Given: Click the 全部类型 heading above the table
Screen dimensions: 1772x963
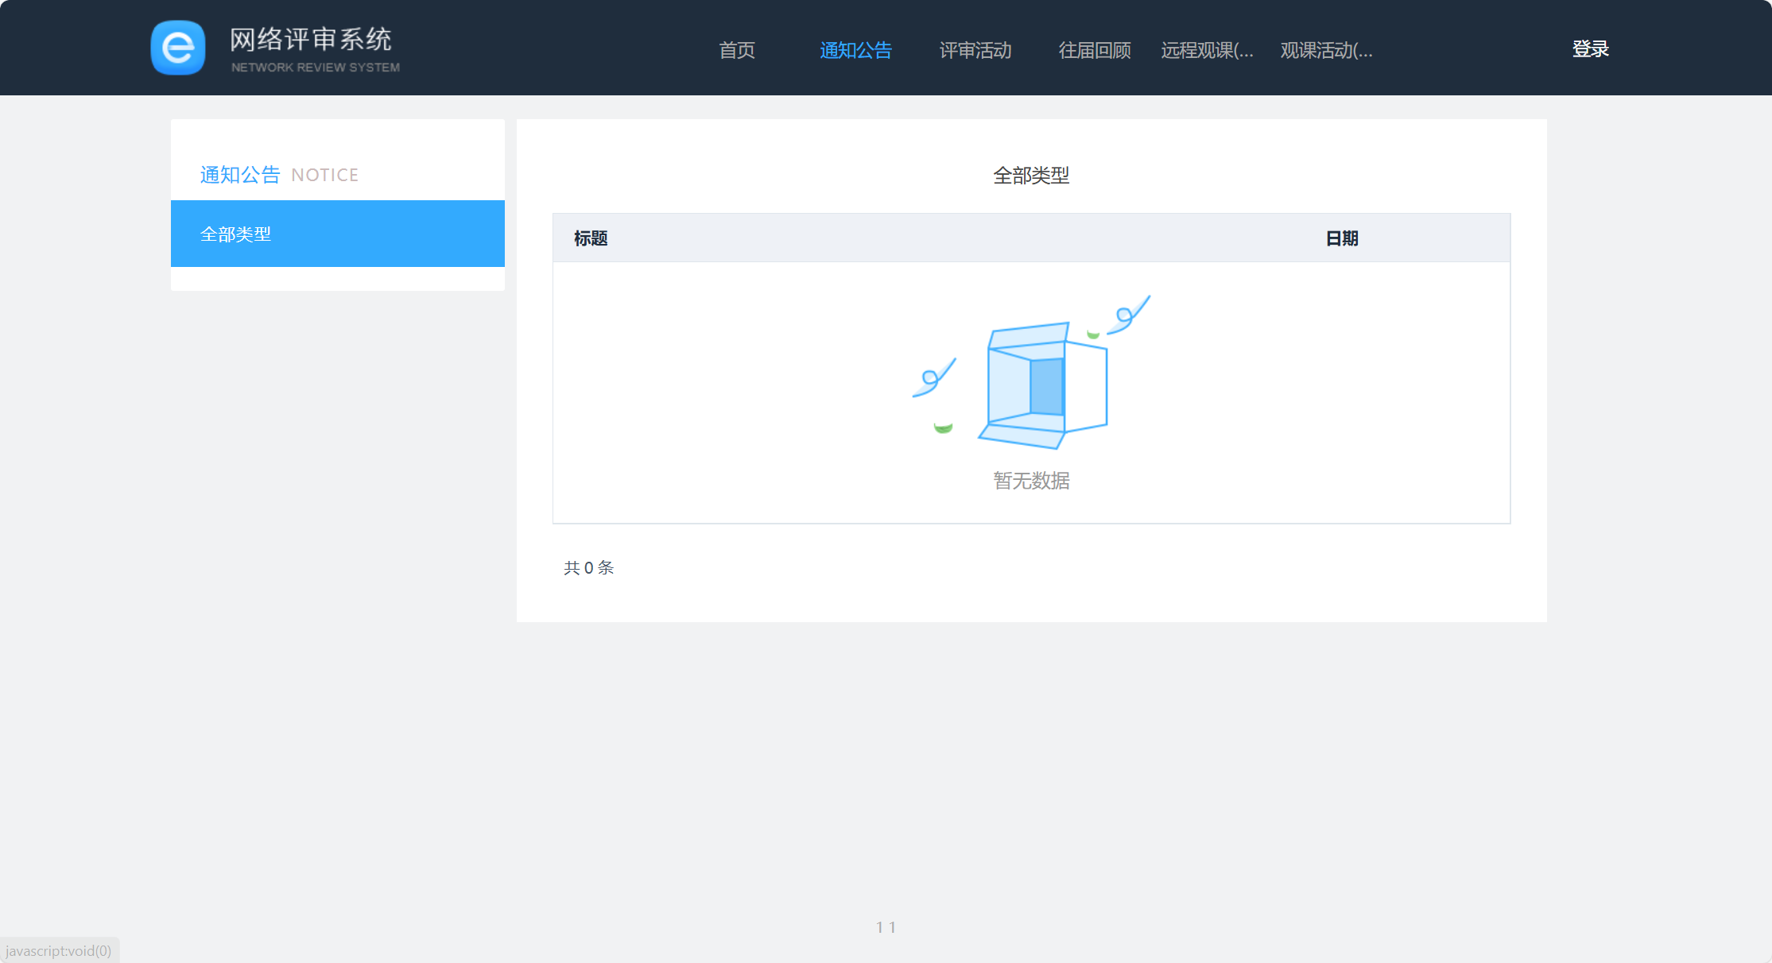Looking at the screenshot, I should tap(1031, 176).
